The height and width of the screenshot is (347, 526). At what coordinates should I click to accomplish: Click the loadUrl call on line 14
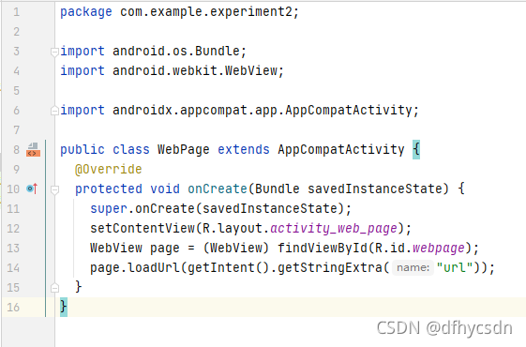(x=154, y=268)
